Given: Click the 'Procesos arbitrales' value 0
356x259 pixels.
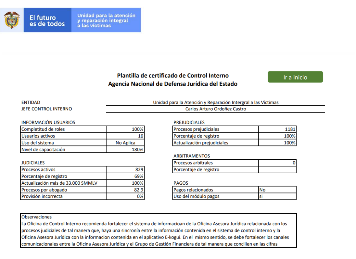Looking at the screenshot, I should click(277, 163).
